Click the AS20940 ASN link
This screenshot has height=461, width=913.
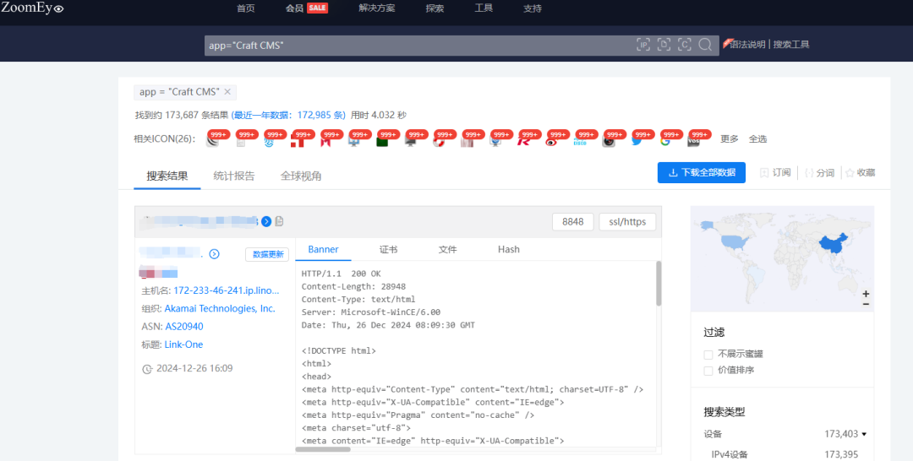(184, 327)
